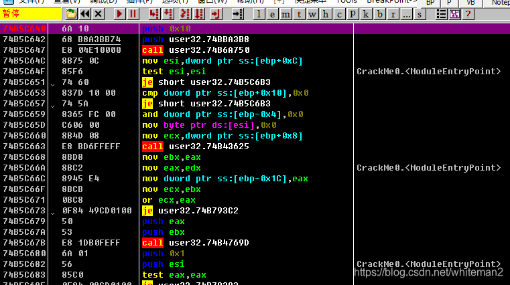
Task: Select call user32.74B4769D instruction
Action: (196, 243)
